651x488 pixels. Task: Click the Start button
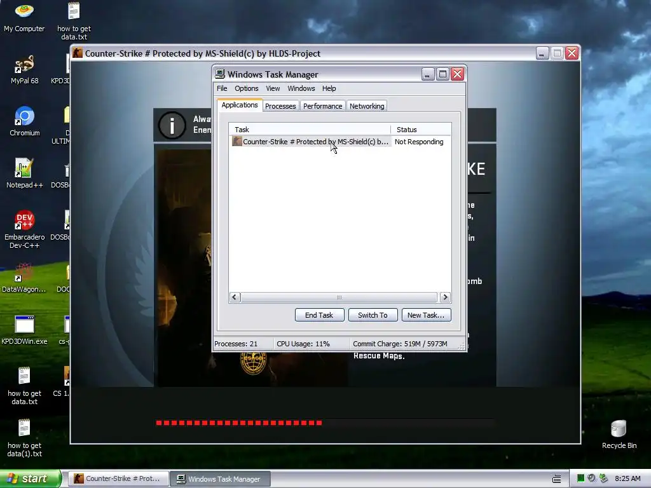[30, 478]
